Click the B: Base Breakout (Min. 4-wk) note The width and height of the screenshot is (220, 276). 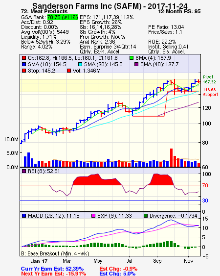tap(55, 253)
